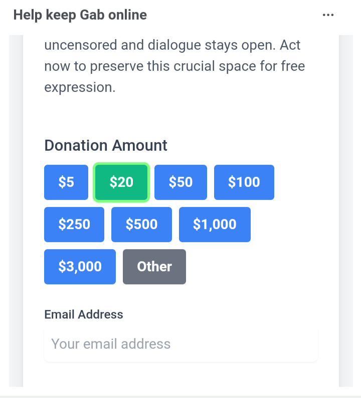Choose the $500 donation option
Image resolution: width=361 pixels, height=398 pixels.
click(x=141, y=224)
